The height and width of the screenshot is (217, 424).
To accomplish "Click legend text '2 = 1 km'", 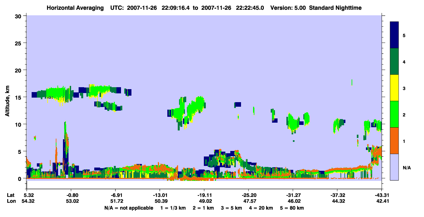I will 204,208.
